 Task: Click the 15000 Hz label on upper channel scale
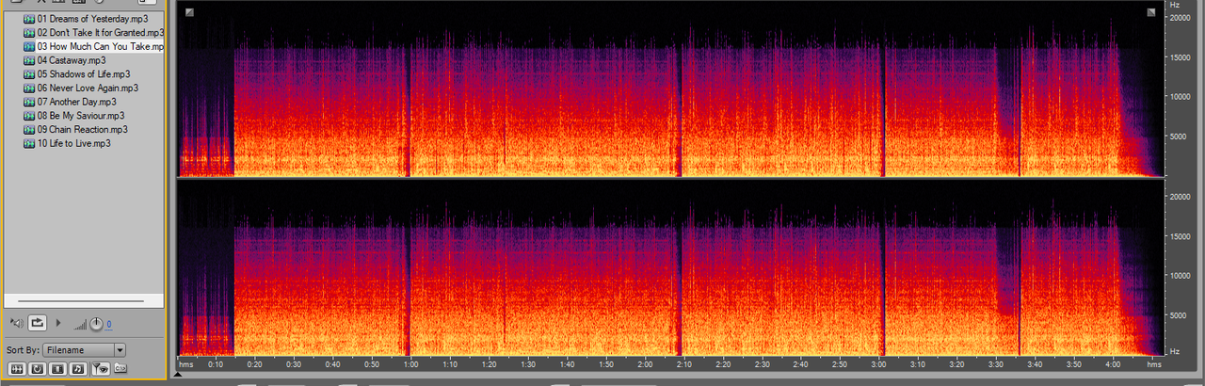(x=1182, y=56)
